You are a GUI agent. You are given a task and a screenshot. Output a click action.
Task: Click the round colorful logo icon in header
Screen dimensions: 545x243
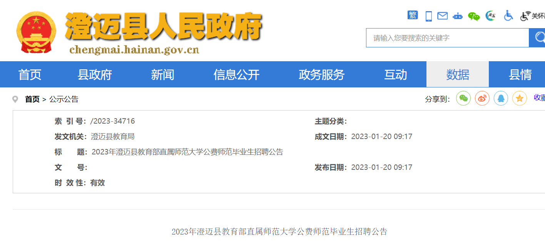click(x=490, y=16)
